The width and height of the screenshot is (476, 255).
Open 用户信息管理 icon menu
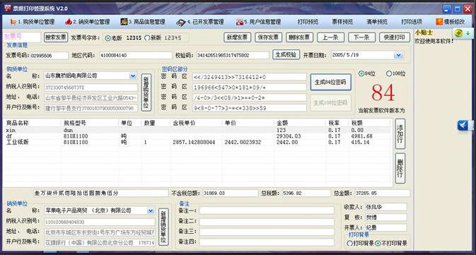tap(240, 22)
